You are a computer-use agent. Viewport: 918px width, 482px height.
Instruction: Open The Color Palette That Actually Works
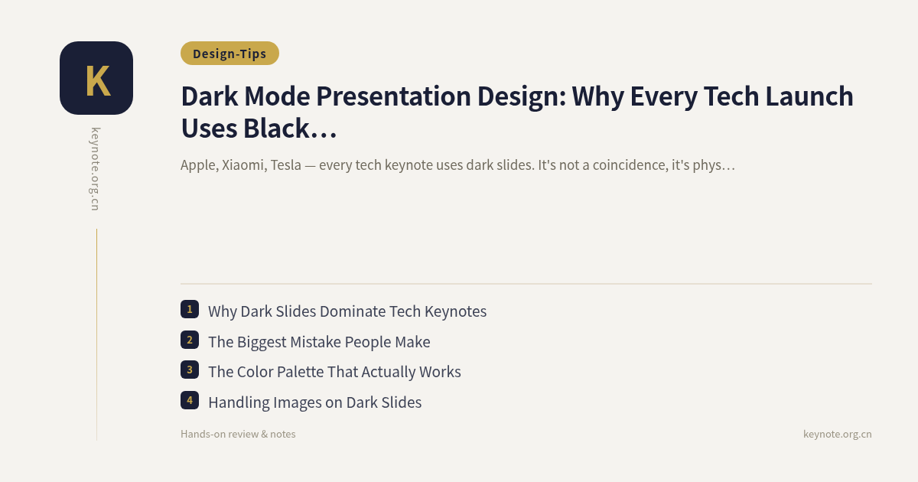(334, 372)
